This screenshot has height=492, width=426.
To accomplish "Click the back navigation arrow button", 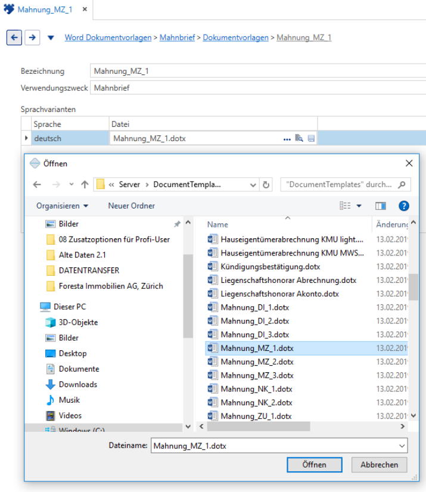I will pos(14,38).
